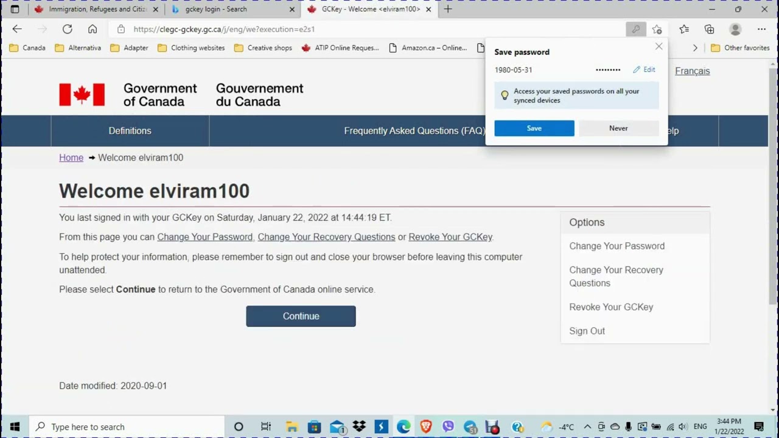Open the browser home page

93,29
